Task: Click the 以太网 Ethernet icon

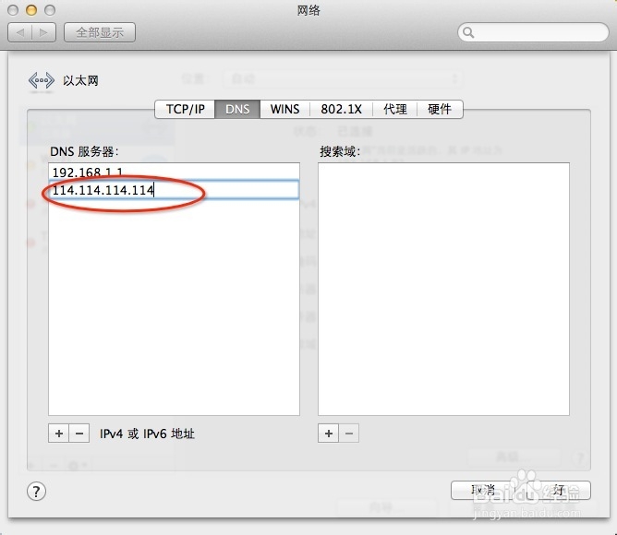Action: pos(41,80)
